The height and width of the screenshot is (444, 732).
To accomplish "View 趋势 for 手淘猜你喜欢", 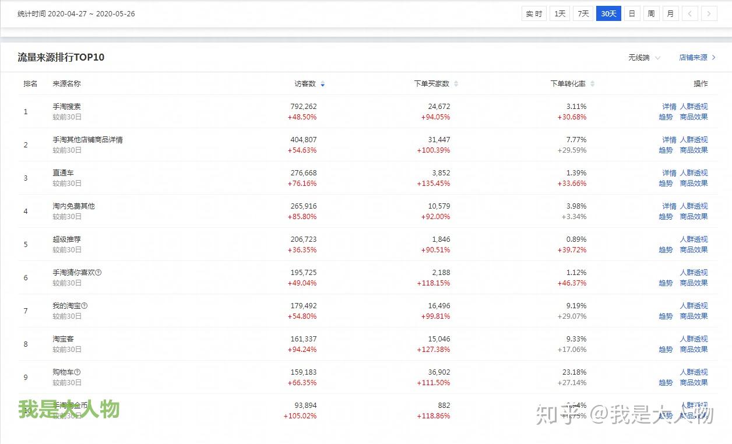I will click(666, 283).
